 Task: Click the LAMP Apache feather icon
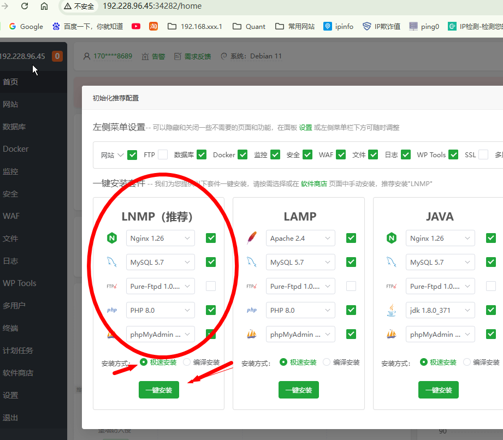tap(252, 238)
